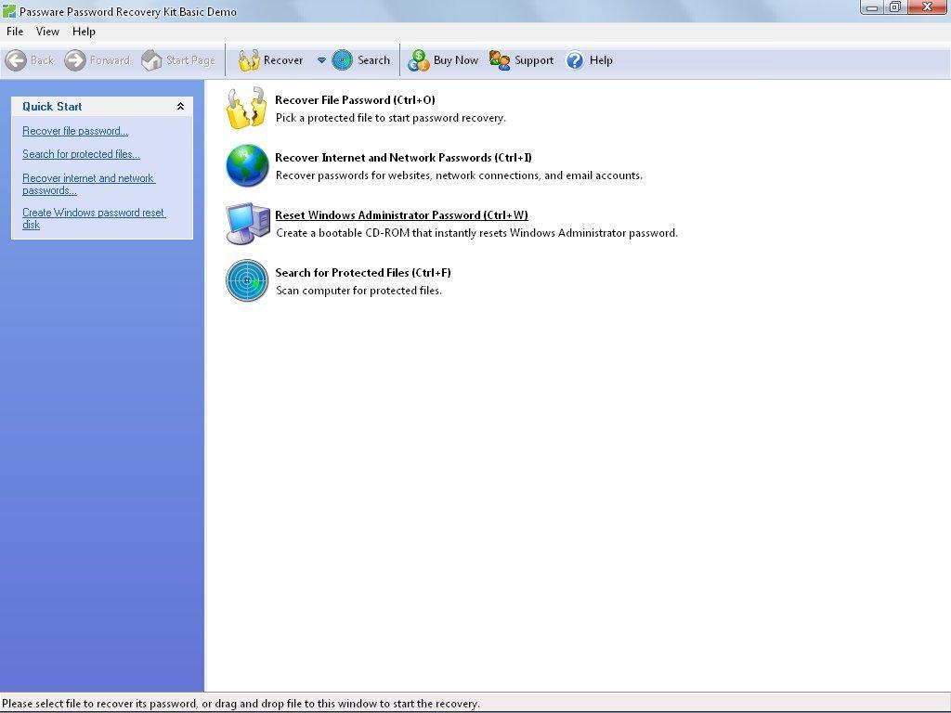Click the computer icon for Windows reset
This screenshot has height=713, width=951.
coord(247,223)
